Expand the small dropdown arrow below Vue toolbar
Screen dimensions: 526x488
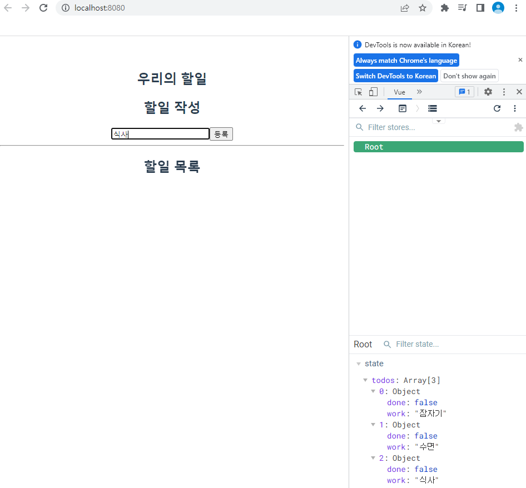[439, 121]
